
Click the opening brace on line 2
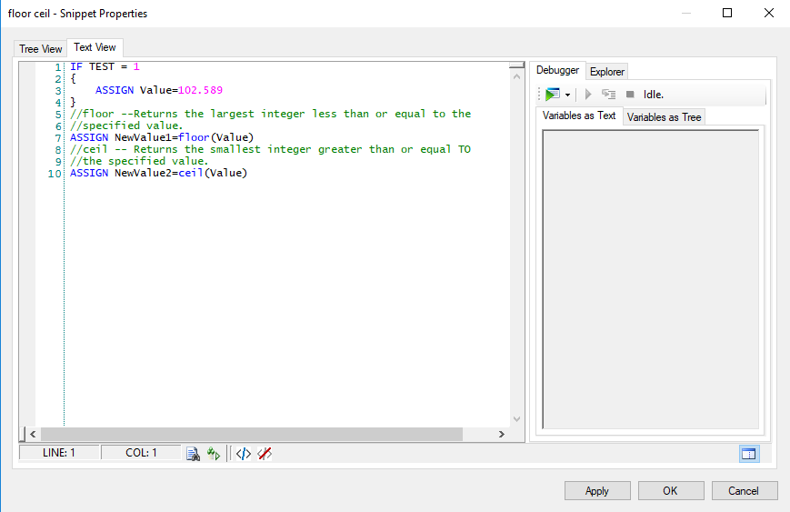(74, 78)
